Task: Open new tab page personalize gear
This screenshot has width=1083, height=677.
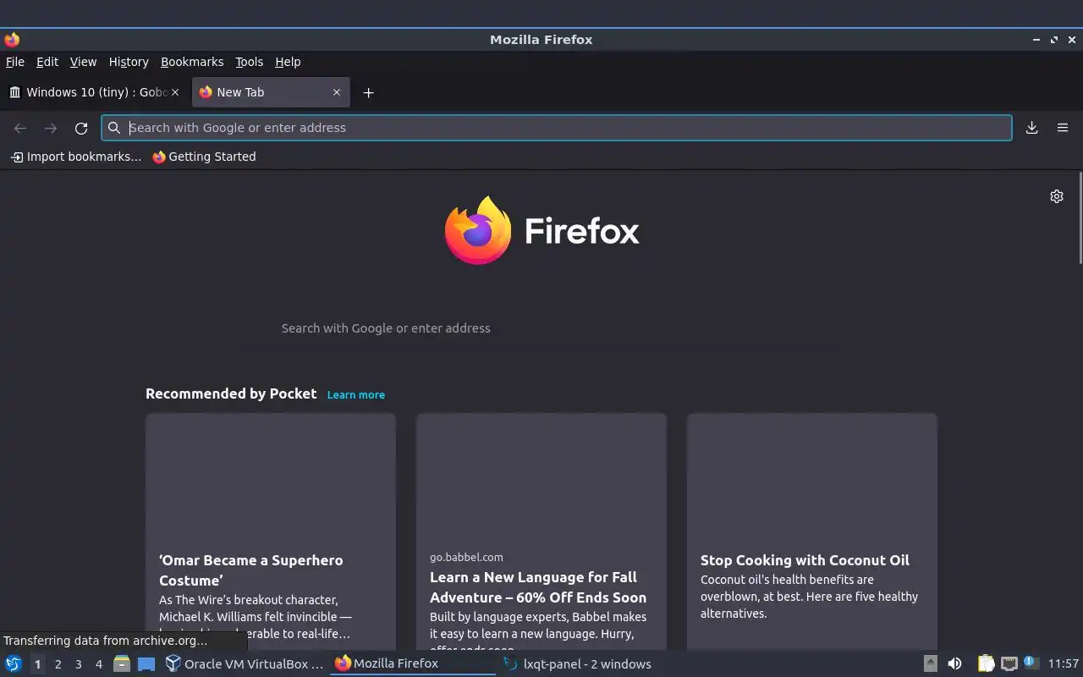Action: click(x=1057, y=196)
